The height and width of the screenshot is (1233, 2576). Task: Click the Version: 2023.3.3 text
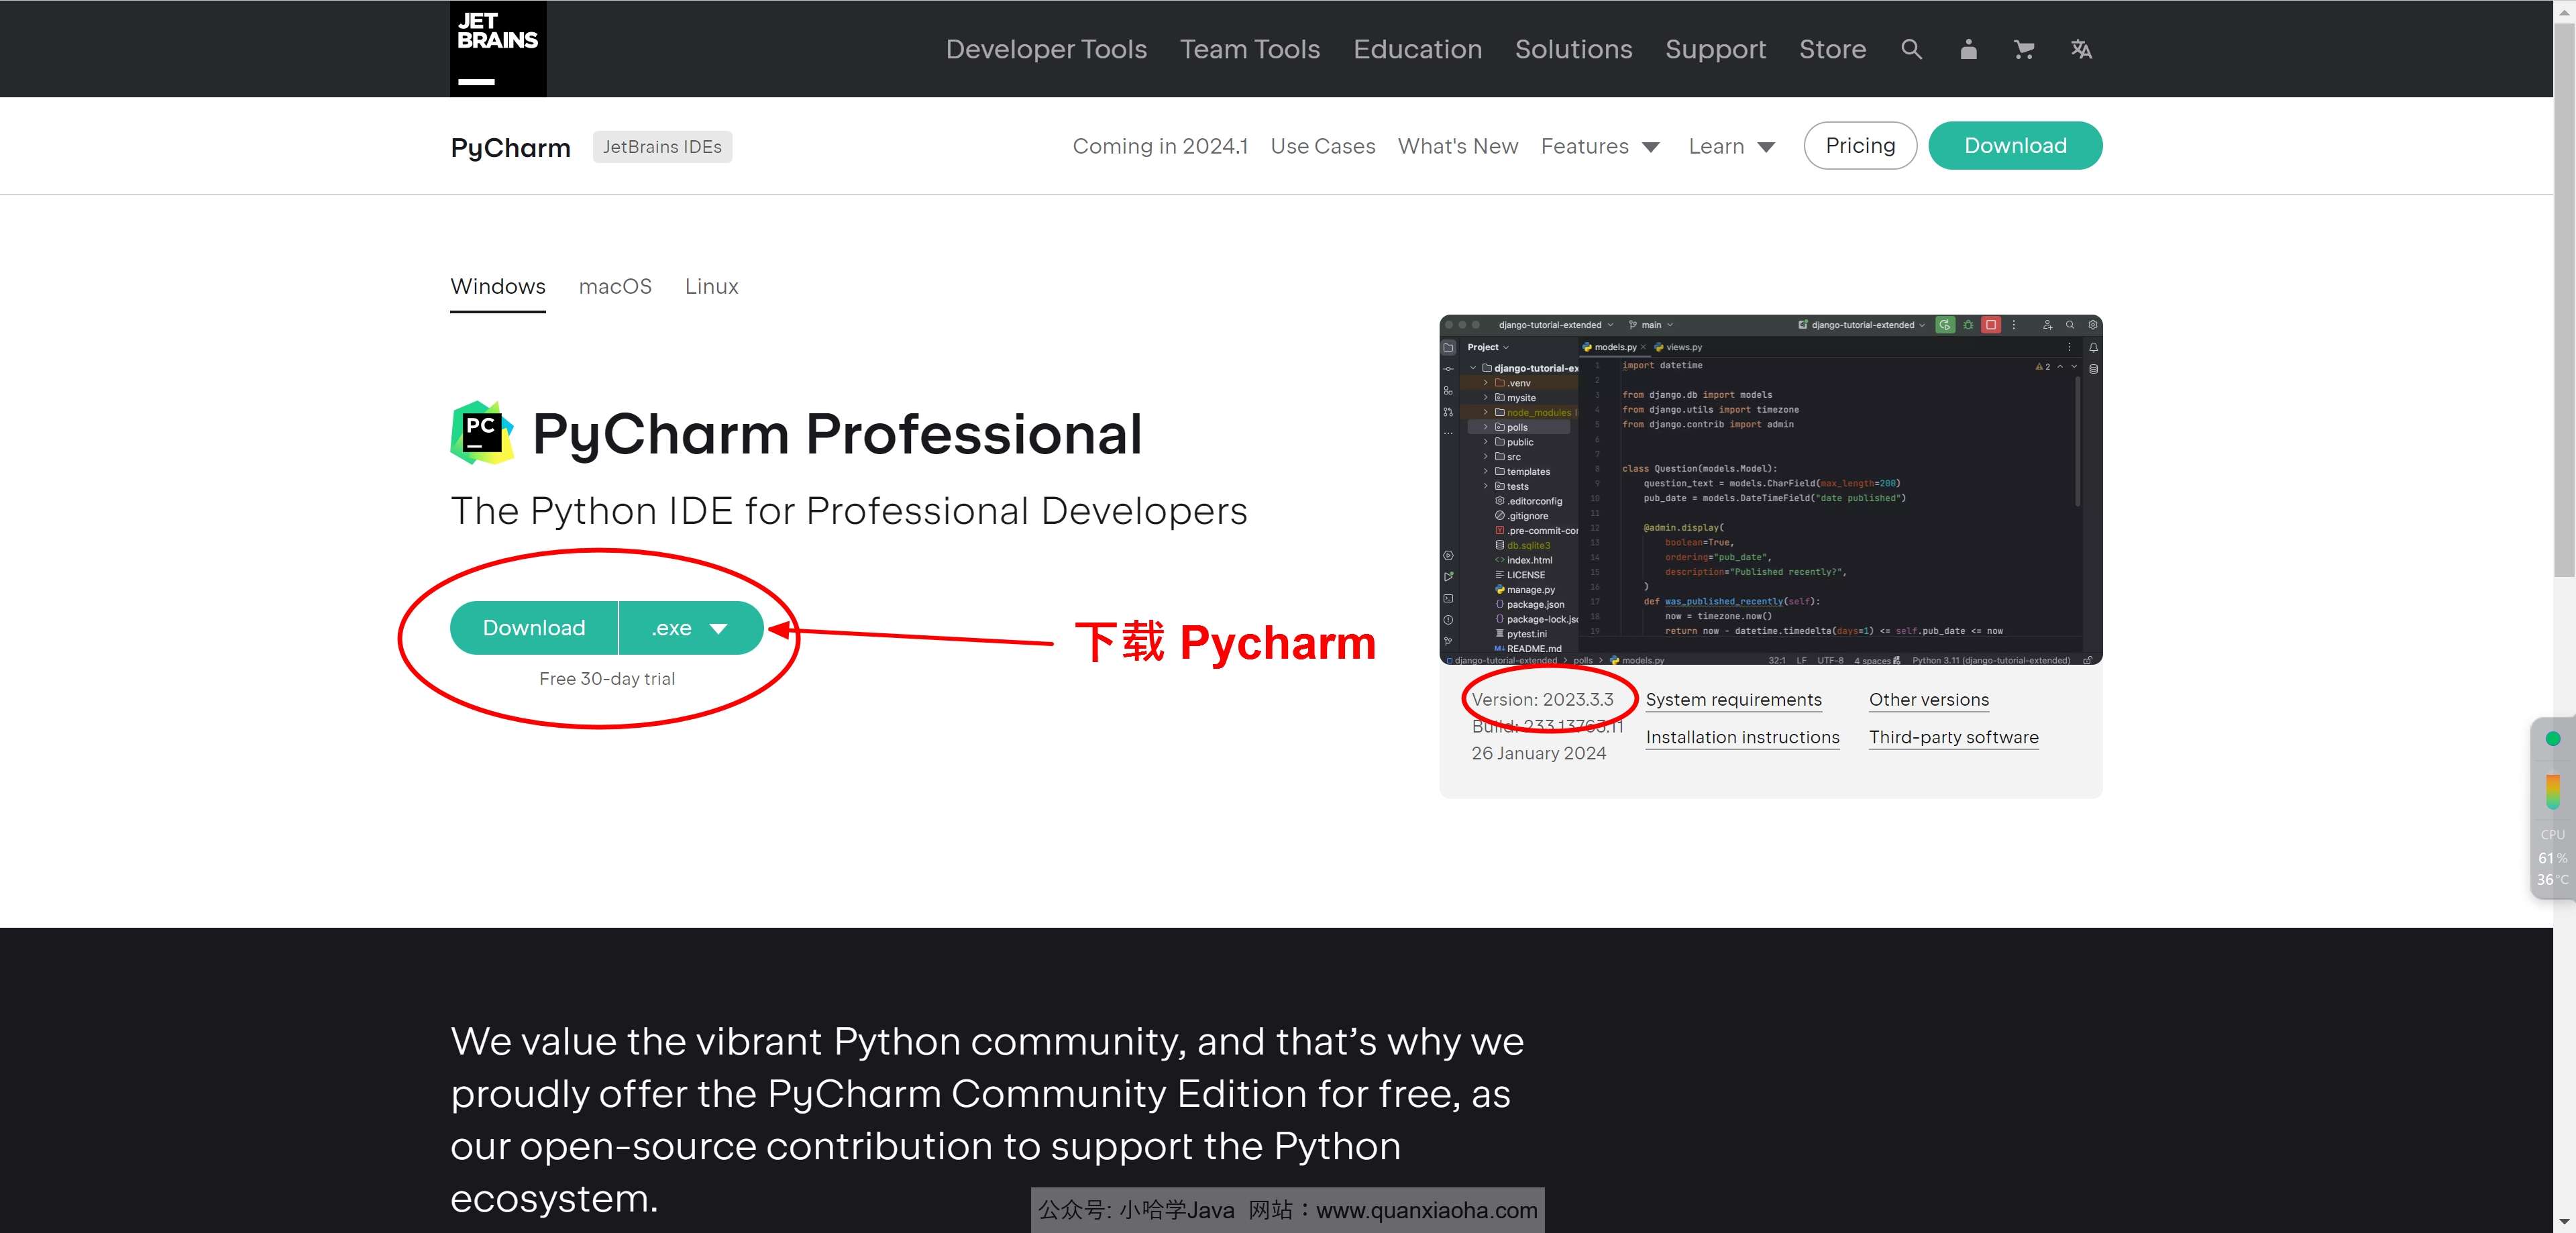coord(1542,700)
